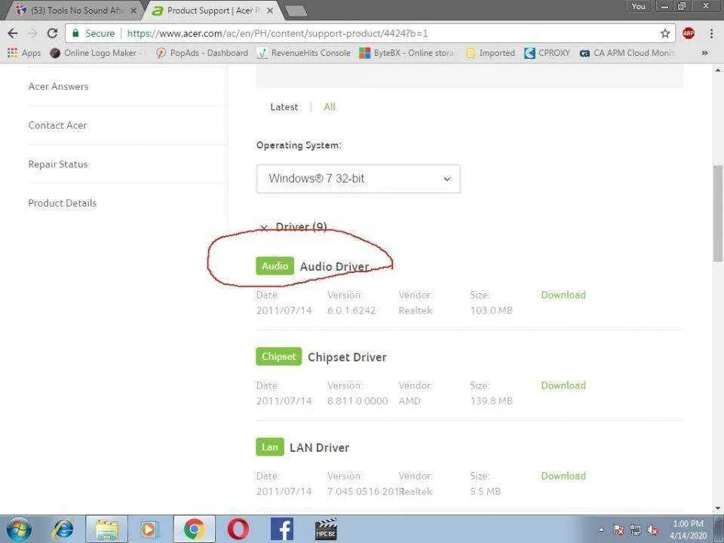Open Contact Acer in the sidebar
The width and height of the screenshot is (724, 543).
[57, 125]
